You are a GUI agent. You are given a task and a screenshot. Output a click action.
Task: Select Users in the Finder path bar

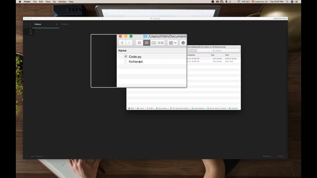point(141,108)
